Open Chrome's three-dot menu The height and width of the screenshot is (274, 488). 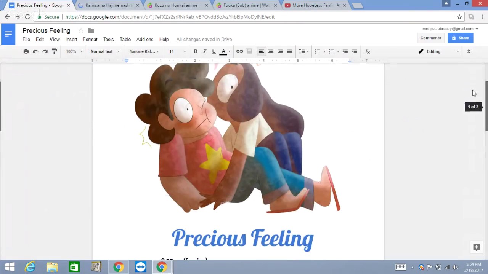coord(483,17)
